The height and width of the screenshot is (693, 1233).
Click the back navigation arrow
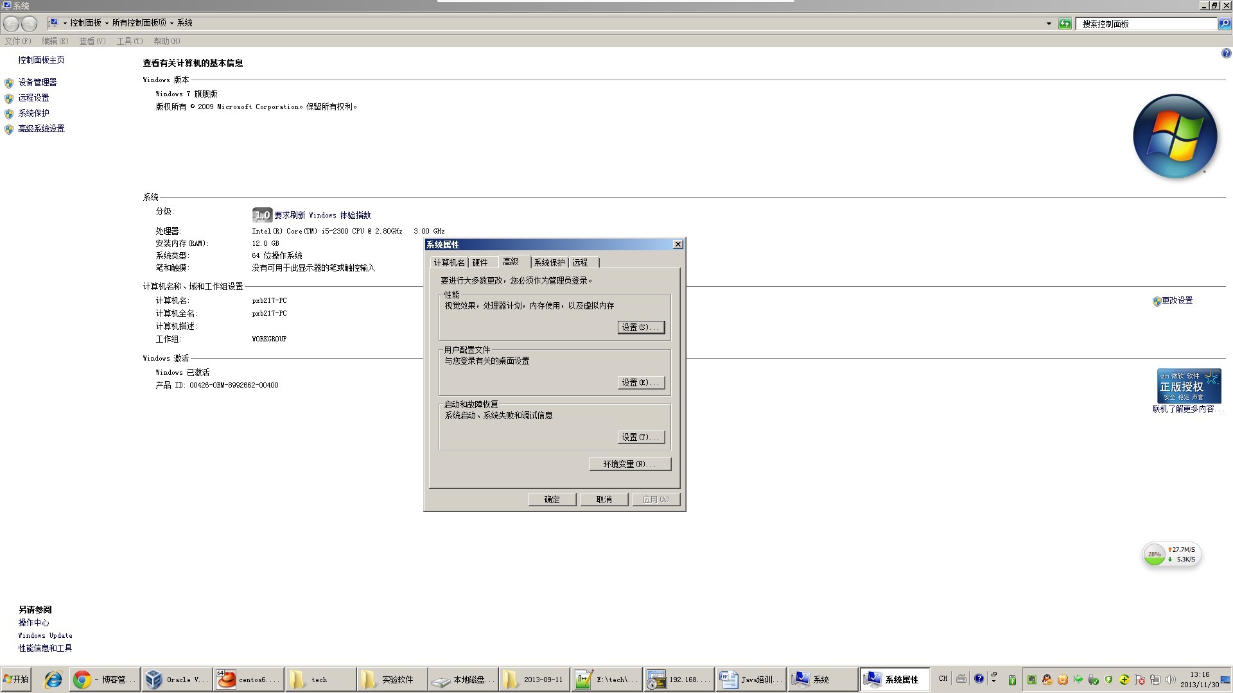[x=11, y=24]
